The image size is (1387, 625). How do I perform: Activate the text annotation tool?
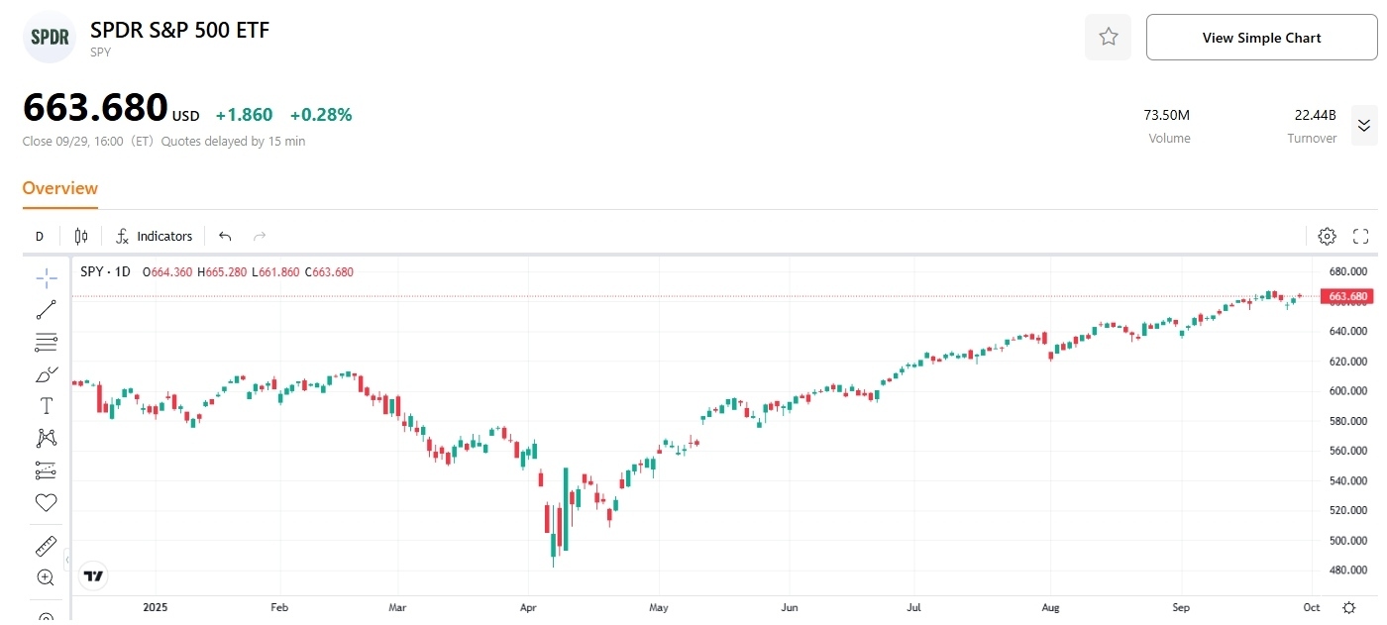(46, 406)
